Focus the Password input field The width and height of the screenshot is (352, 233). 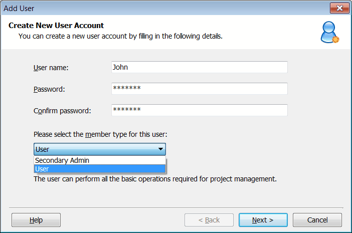coord(200,89)
